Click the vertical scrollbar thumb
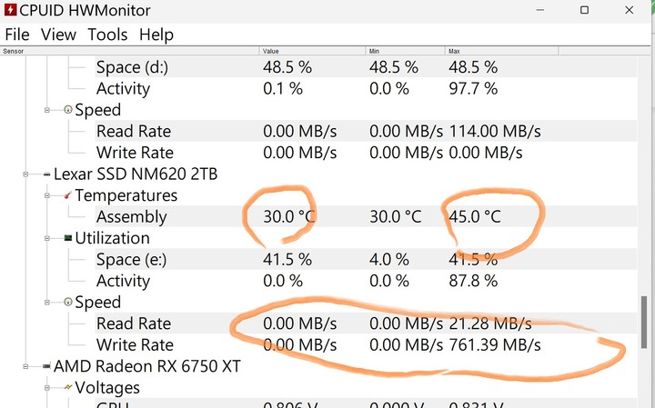655x408 pixels. 644,322
